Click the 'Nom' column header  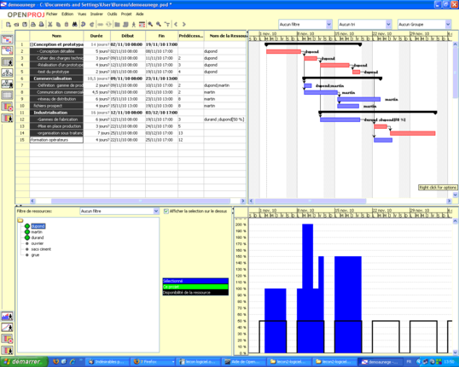pyautogui.click(x=56, y=36)
